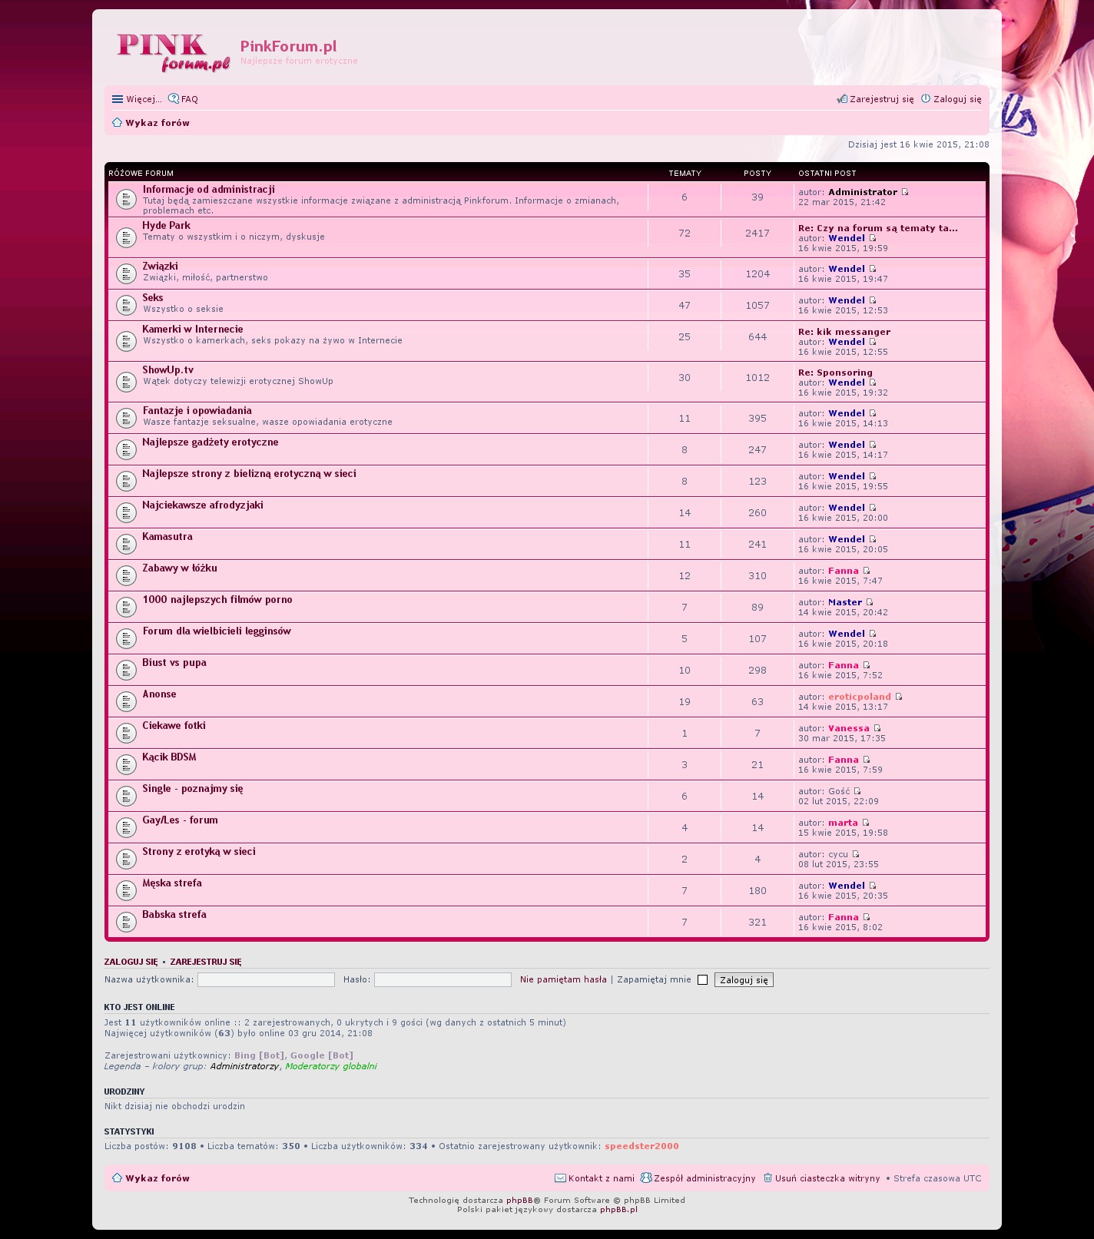Click Zaloguj się in the top navigation bar
Image resolution: width=1094 pixels, height=1239 pixels.
click(x=952, y=99)
